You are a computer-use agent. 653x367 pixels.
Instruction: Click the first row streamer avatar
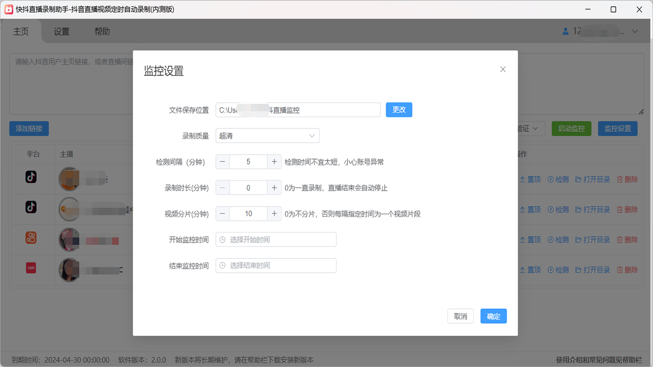70,179
